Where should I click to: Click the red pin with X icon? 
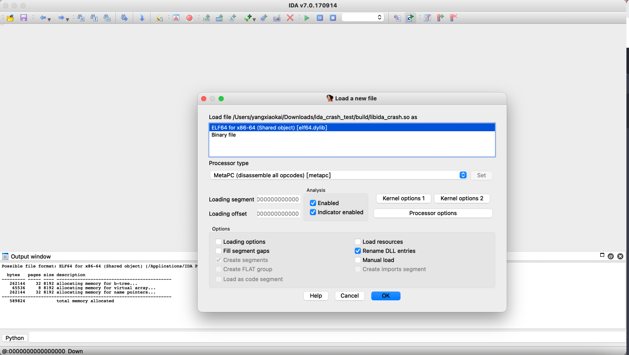pos(454,18)
